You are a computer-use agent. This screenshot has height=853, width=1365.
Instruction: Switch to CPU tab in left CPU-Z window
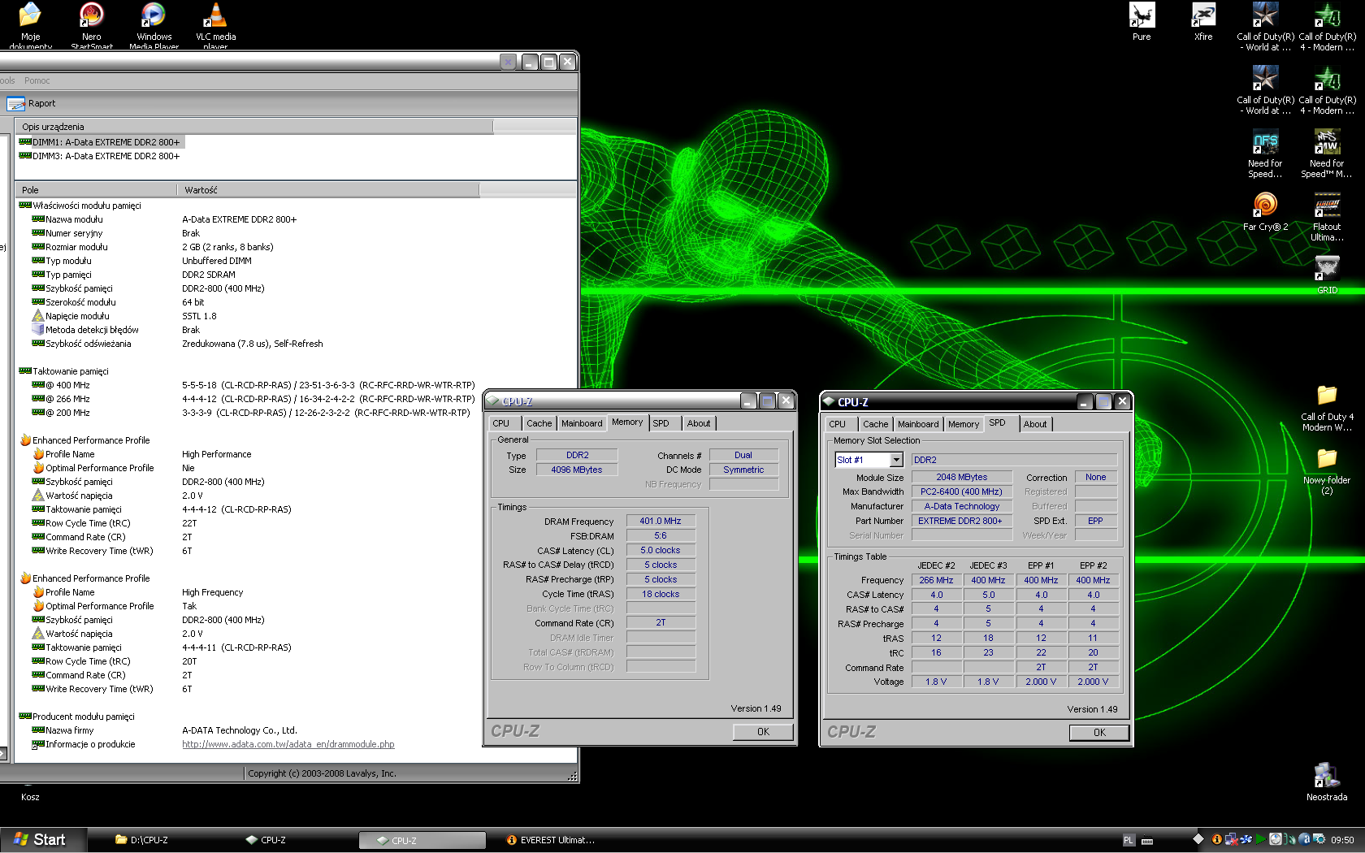tap(501, 423)
